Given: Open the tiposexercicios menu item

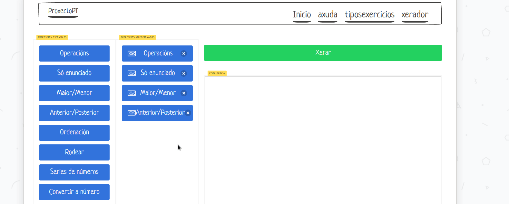Looking at the screenshot, I should pos(369,15).
